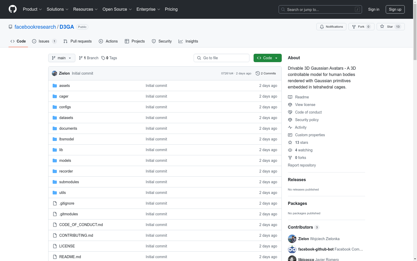This screenshot has height=261, width=417.
Task: Open the Actions tab
Action: pos(108,41)
